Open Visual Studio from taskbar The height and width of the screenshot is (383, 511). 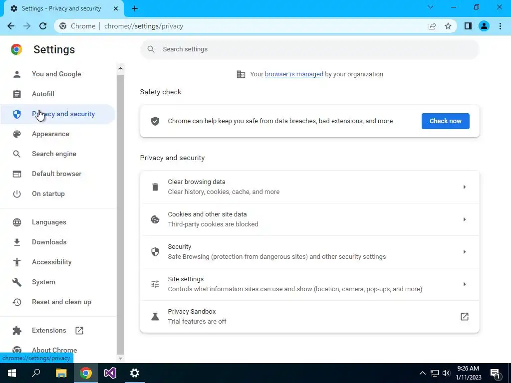coord(110,373)
